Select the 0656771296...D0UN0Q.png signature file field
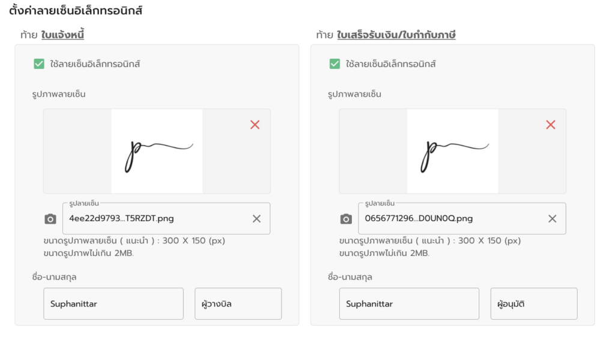Image resolution: width=615 pixels, height=340 pixels. pyautogui.click(x=462, y=218)
